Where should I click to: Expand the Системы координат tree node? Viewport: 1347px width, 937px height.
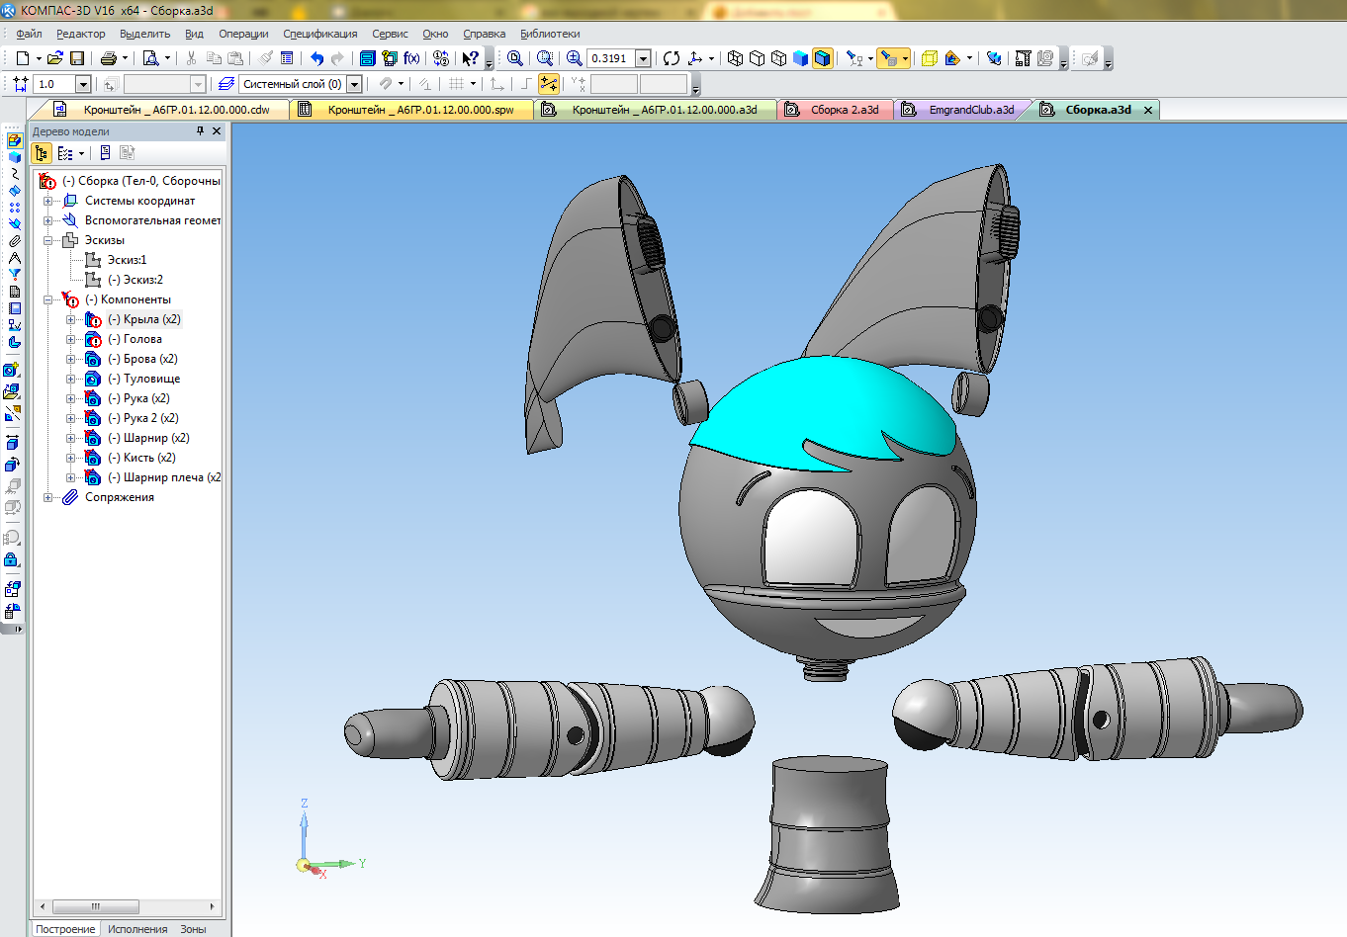47,201
